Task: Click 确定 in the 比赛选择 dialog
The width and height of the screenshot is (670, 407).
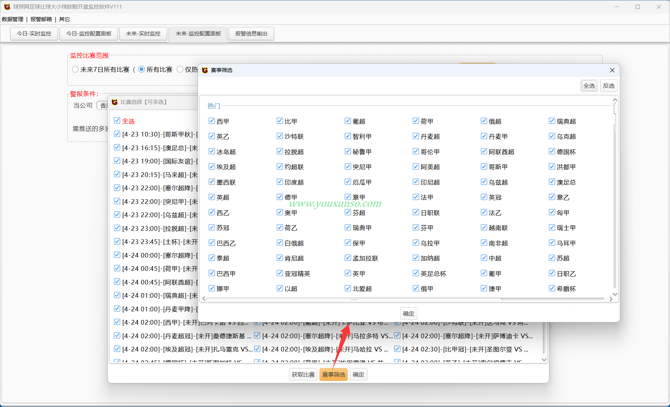Action: pos(358,374)
